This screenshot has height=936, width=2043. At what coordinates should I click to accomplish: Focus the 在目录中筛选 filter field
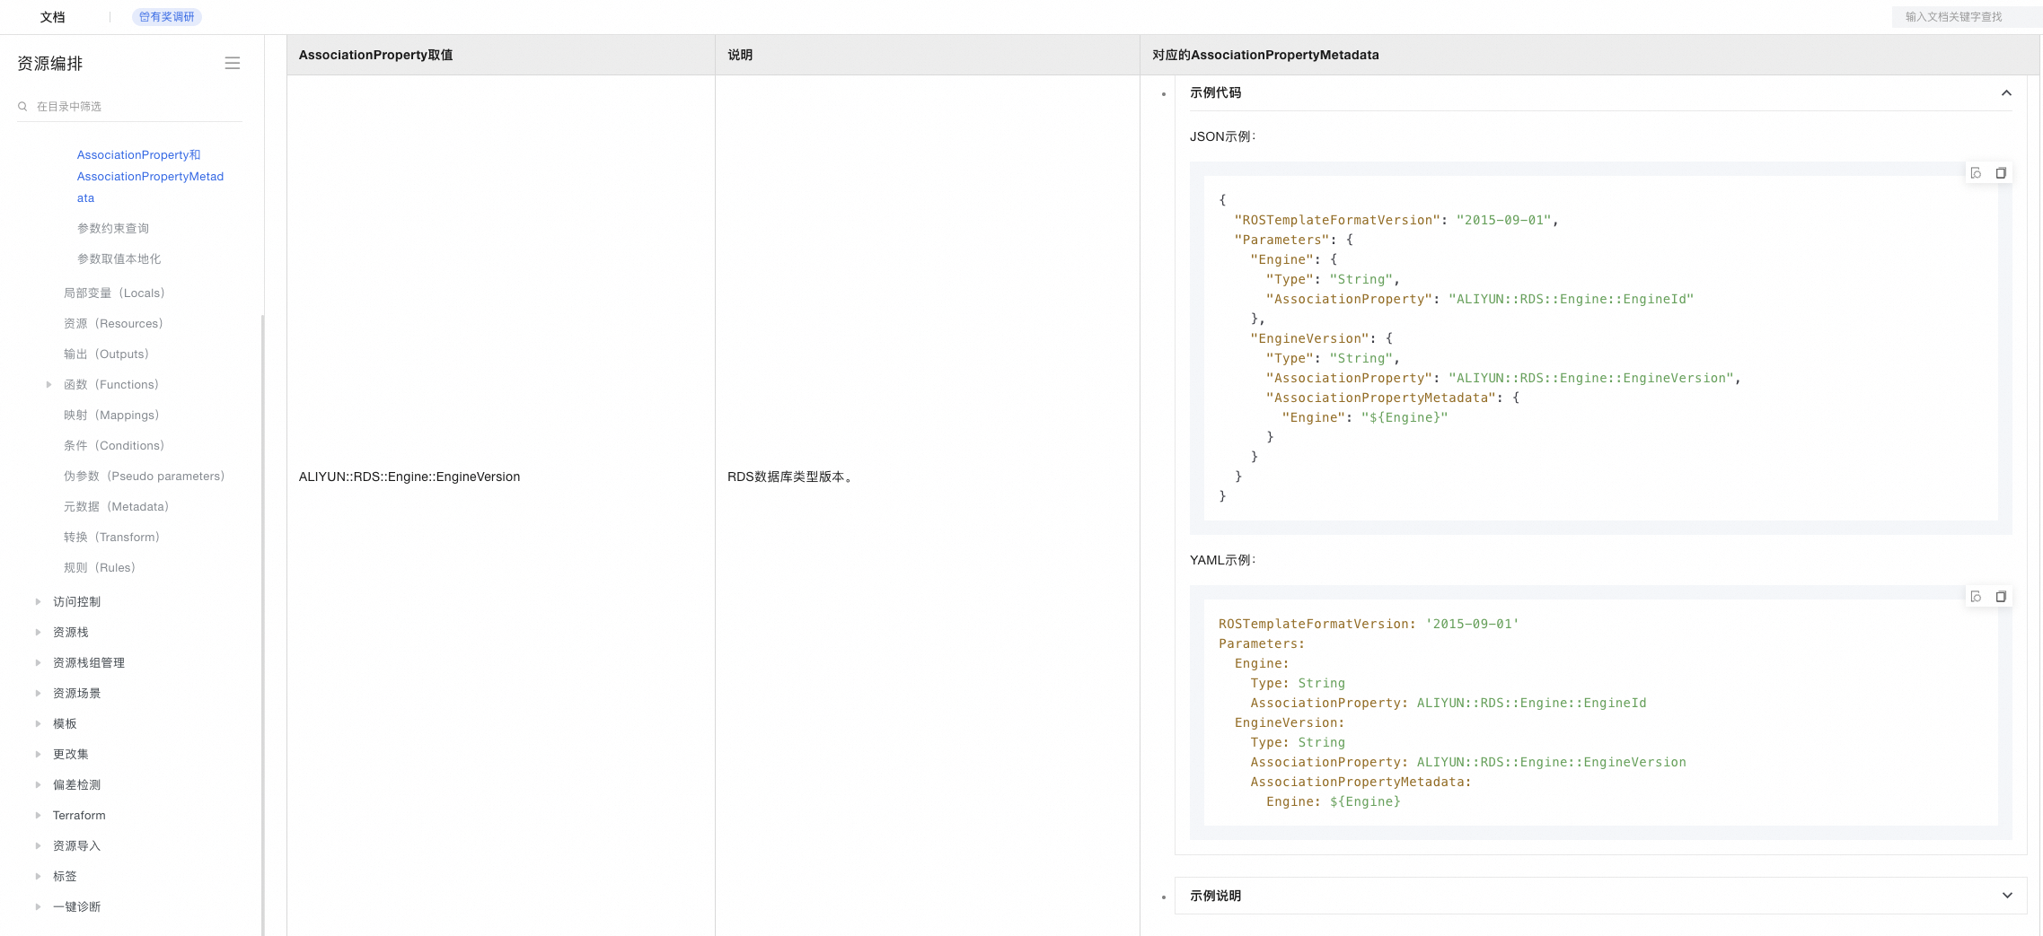tap(130, 106)
